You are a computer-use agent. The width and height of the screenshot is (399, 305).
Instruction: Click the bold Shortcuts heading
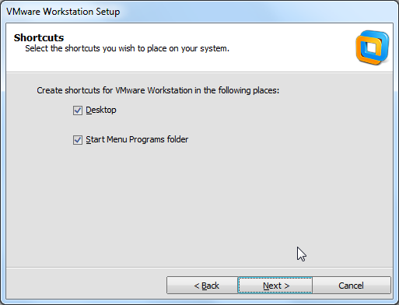pos(39,38)
